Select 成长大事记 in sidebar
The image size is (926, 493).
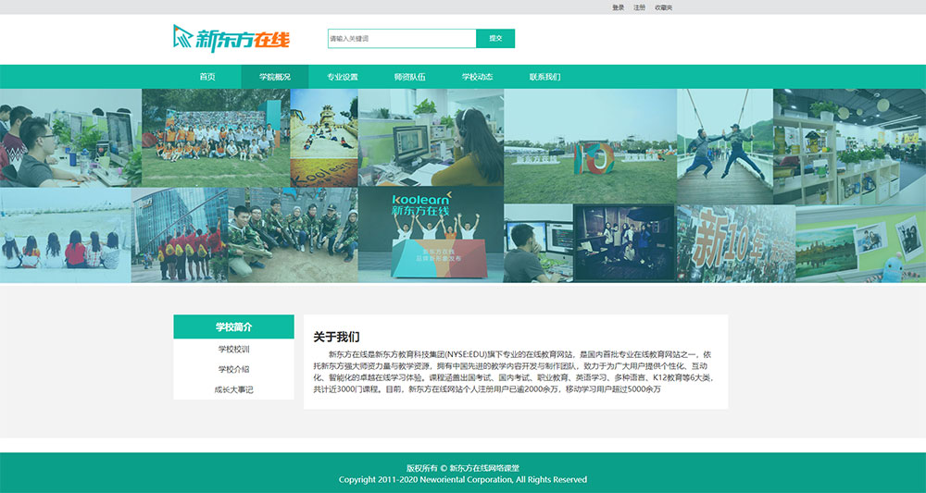[x=234, y=389]
